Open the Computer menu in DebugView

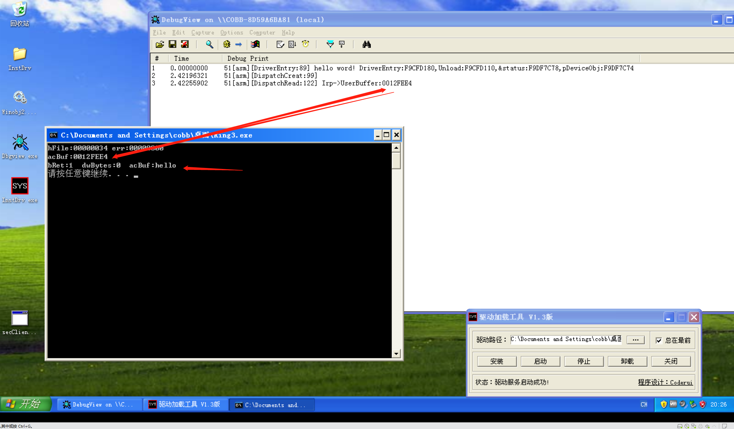tap(262, 33)
